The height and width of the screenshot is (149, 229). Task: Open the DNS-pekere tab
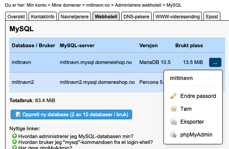(136, 16)
